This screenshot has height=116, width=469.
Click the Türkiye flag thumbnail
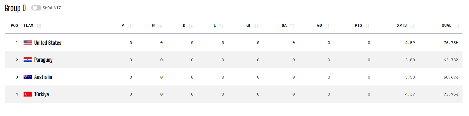28,94
